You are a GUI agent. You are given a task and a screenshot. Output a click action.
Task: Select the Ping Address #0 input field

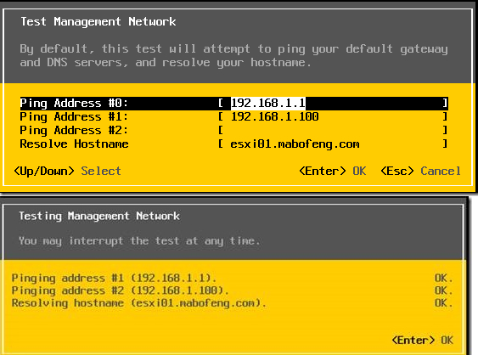pyautogui.click(x=333, y=103)
